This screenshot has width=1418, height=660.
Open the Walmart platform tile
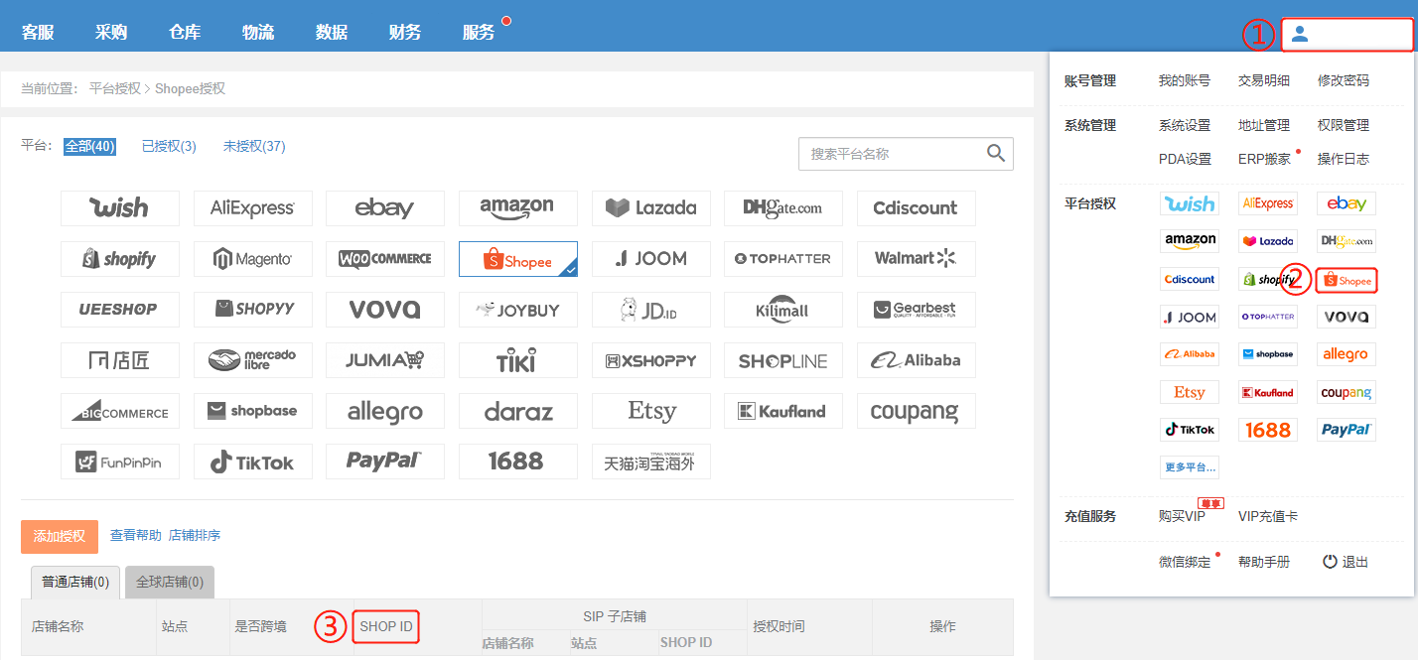(917, 259)
